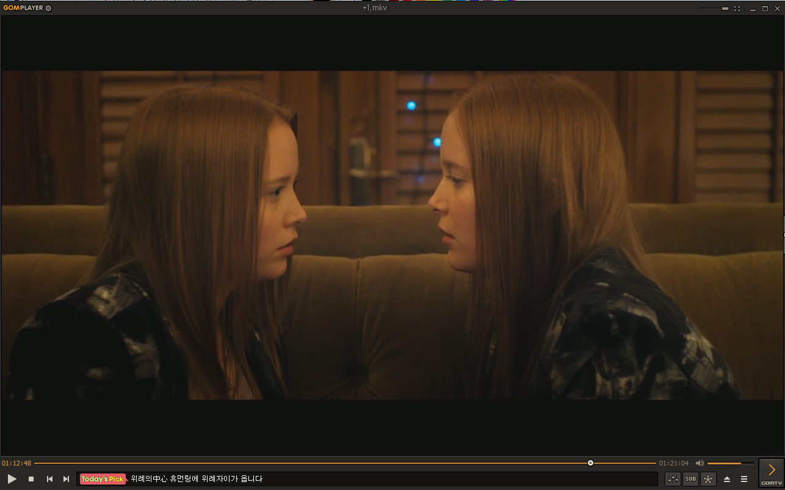
Task: Click the window transparency slider at top
Action: [x=714, y=9]
